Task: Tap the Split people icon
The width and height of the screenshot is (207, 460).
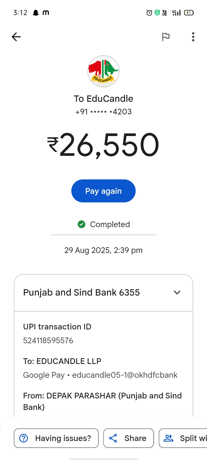Action: 168,438
